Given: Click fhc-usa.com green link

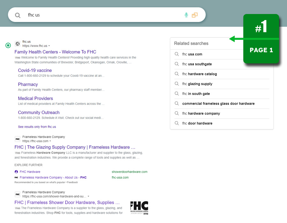Looking at the screenshot, I should click(x=120, y=177).
